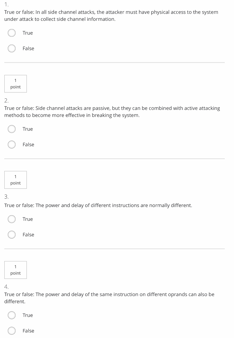Choose True for the instruction power question
Screen dimensions: 234x338
(12, 219)
